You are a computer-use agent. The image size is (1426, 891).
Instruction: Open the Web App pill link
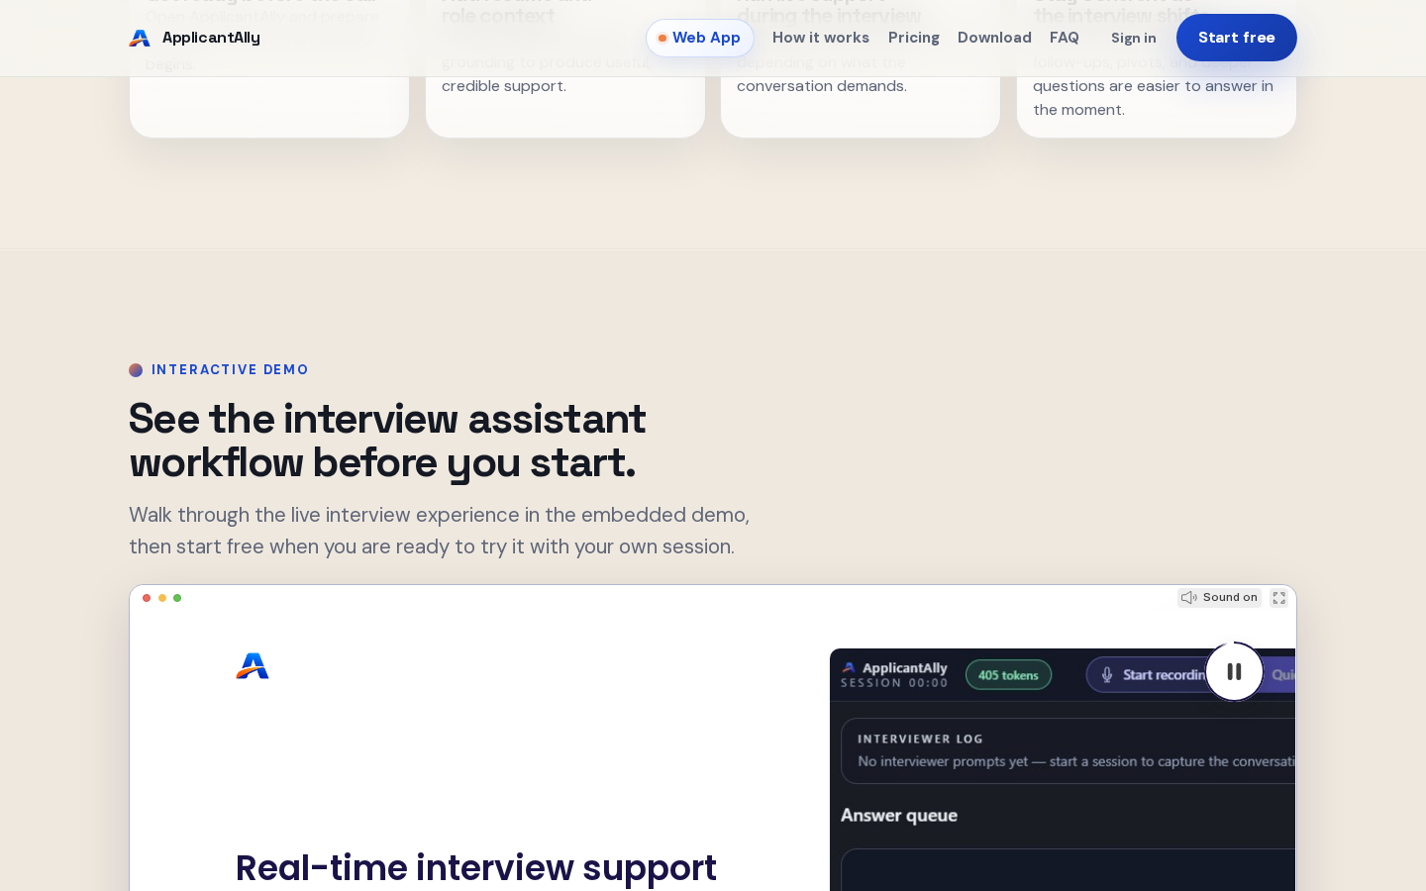click(700, 38)
